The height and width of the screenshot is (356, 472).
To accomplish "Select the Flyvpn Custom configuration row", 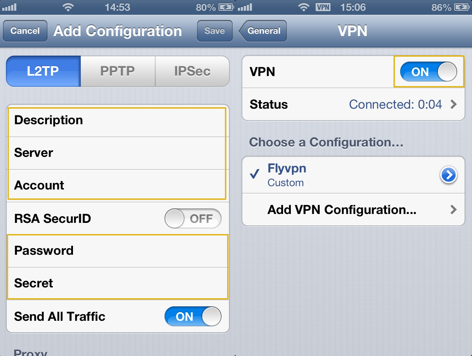I will pos(353,175).
